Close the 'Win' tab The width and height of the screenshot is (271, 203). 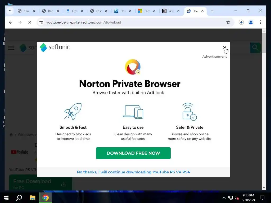(x=178, y=11)
